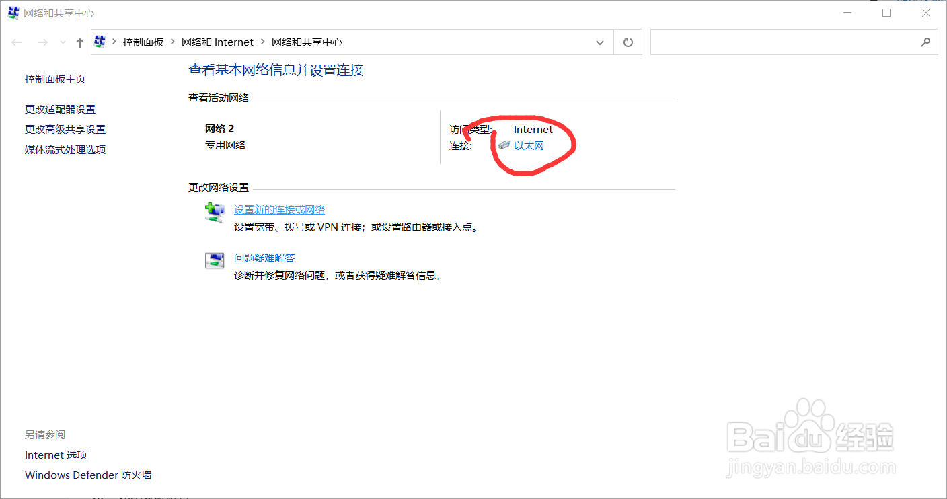Go to 控制面板主页
947x499 pixels.
pyautogui.click(x=55, y=78)
